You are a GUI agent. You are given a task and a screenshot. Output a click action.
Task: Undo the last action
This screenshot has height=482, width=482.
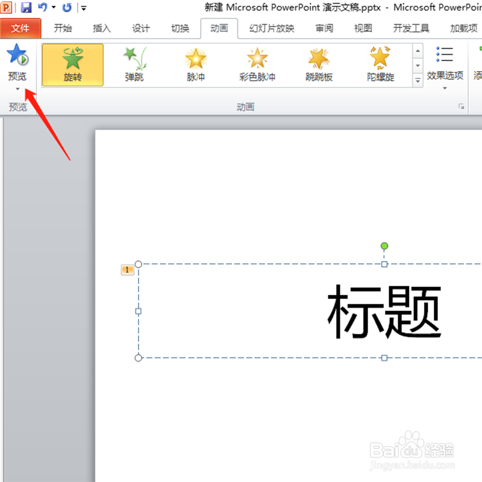42,7
